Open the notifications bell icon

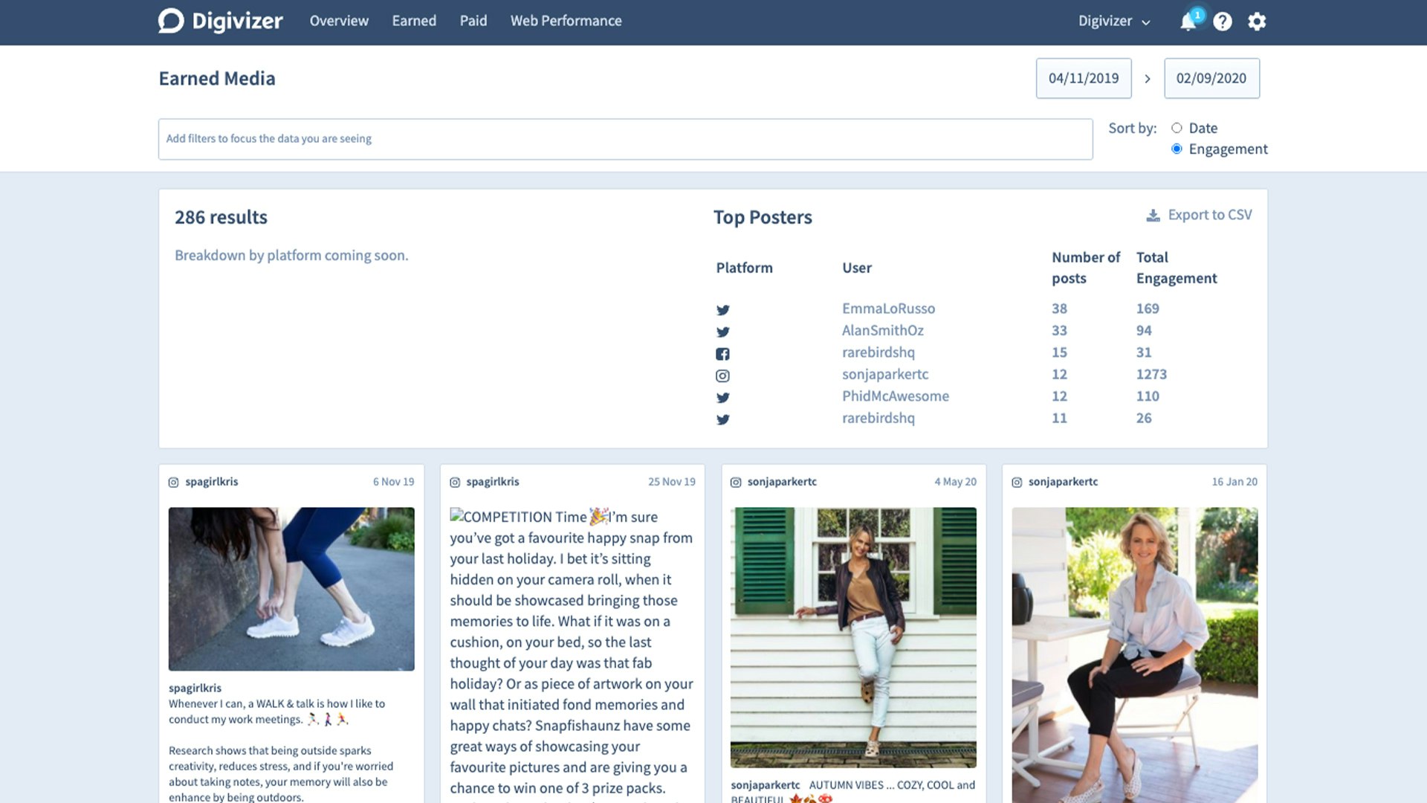point(1188,22)
